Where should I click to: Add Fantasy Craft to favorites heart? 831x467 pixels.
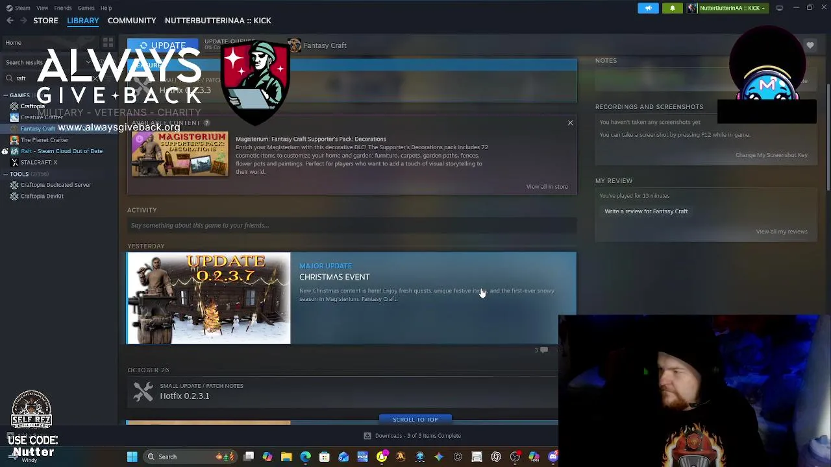point(810,45)
